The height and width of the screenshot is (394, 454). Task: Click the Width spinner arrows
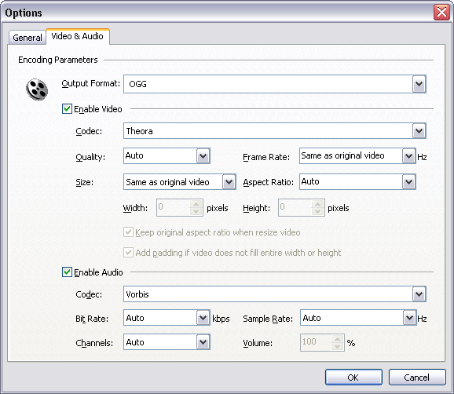196,207
